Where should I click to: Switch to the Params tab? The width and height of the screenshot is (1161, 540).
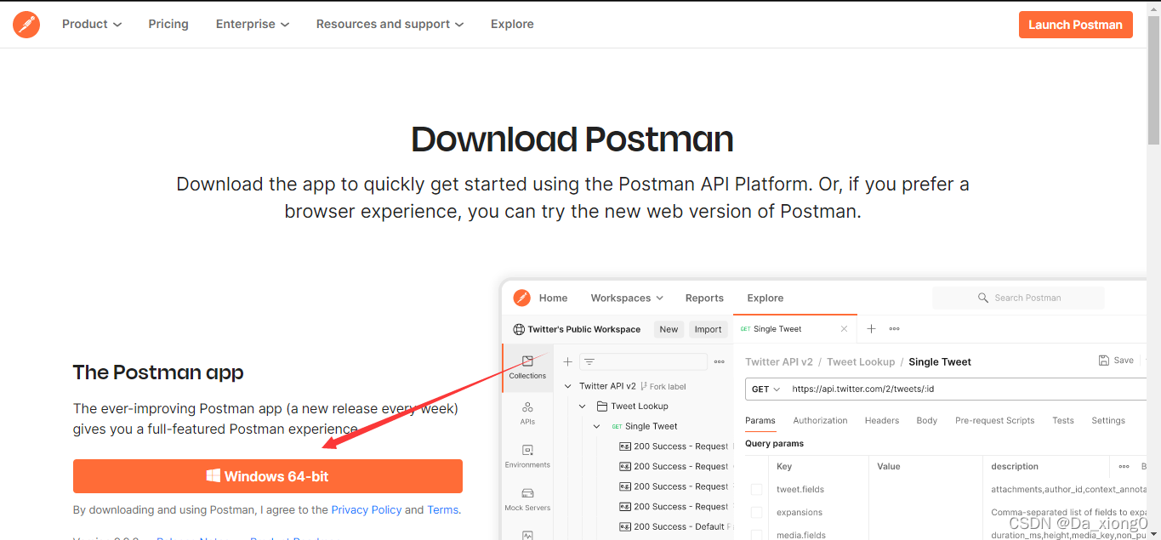click(x=760, y=420)
